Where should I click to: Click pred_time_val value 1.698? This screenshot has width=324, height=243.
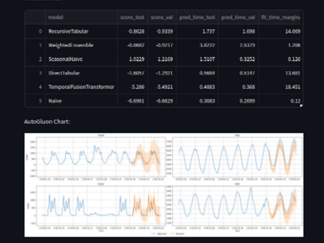point(238,31)
